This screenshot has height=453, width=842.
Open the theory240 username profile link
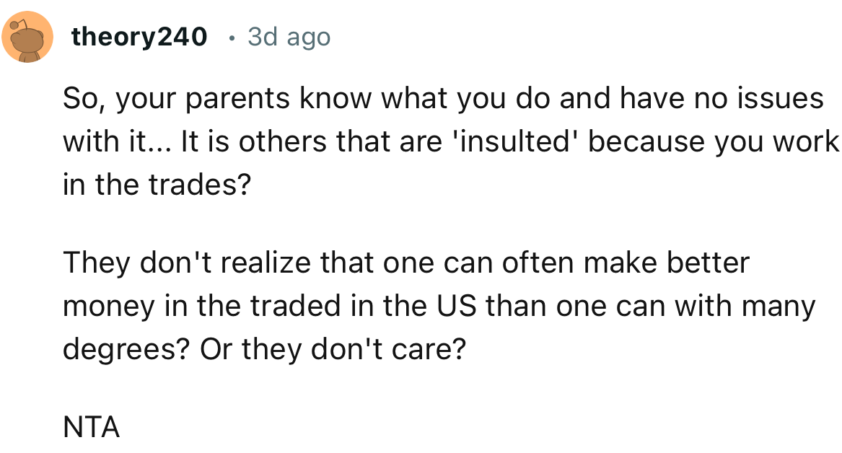click(139, 37)
